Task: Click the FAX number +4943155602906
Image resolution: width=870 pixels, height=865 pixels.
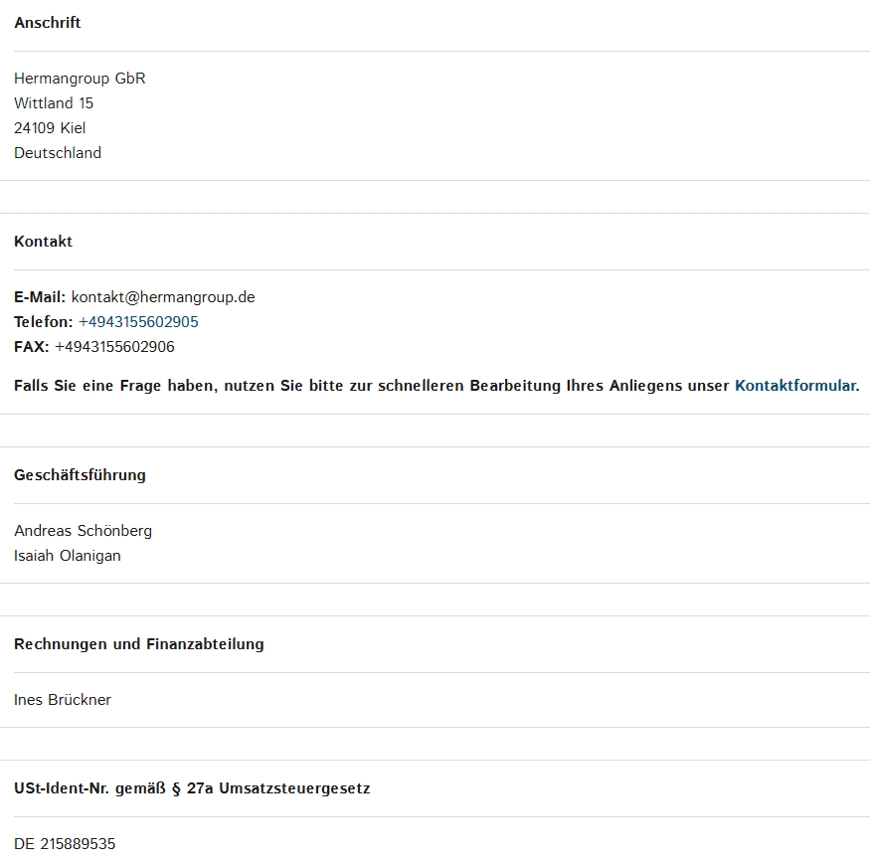Action: (x=115, y=347)
